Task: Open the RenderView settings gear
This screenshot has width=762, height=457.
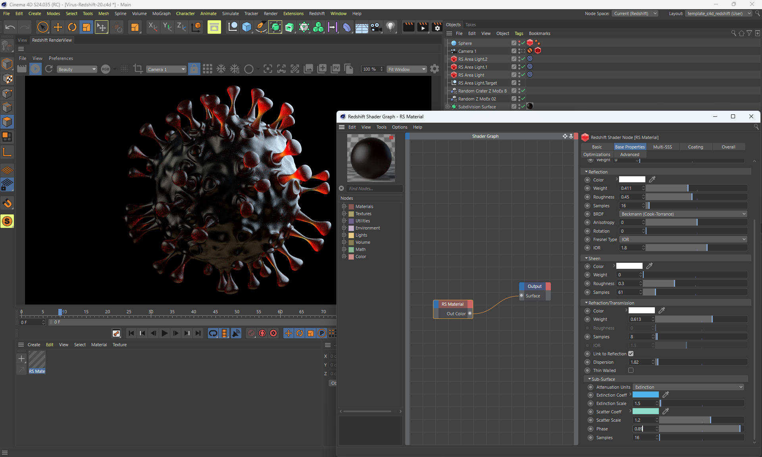Action: (x=435, y=69)
